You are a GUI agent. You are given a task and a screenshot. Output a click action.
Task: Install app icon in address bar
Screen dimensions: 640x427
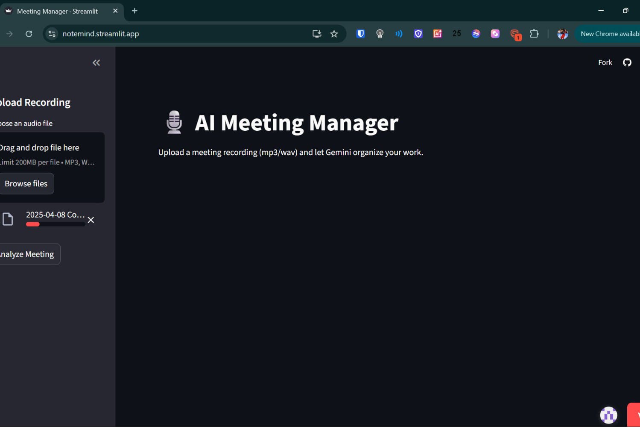click(x=317, y=34)
